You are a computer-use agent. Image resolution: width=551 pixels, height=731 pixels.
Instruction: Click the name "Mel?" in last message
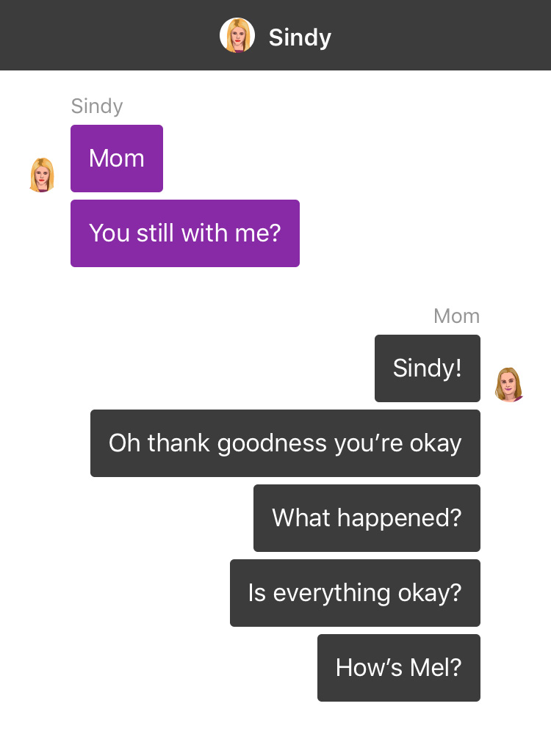point(436,667)
